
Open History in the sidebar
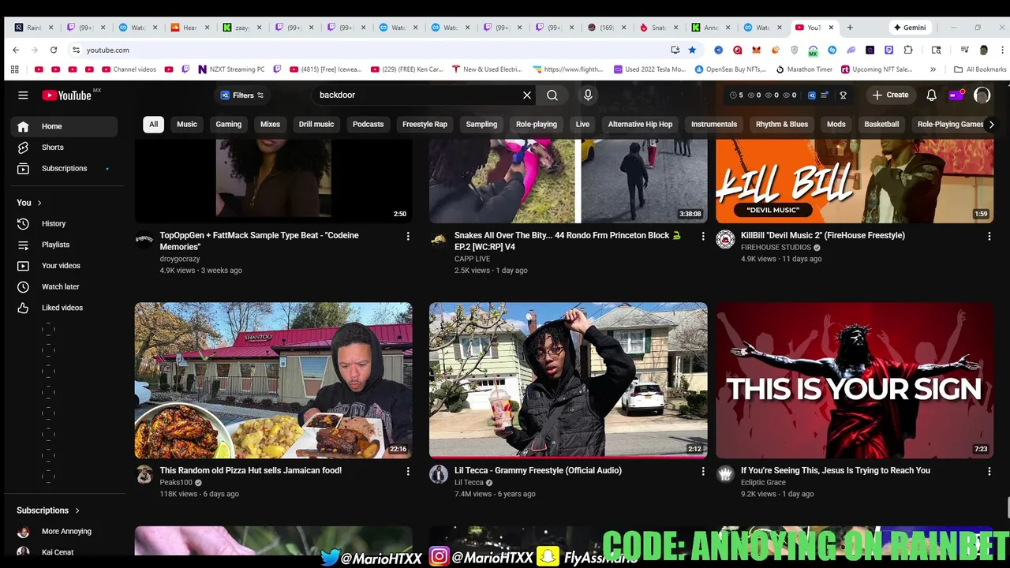click(x=64, y=223)
